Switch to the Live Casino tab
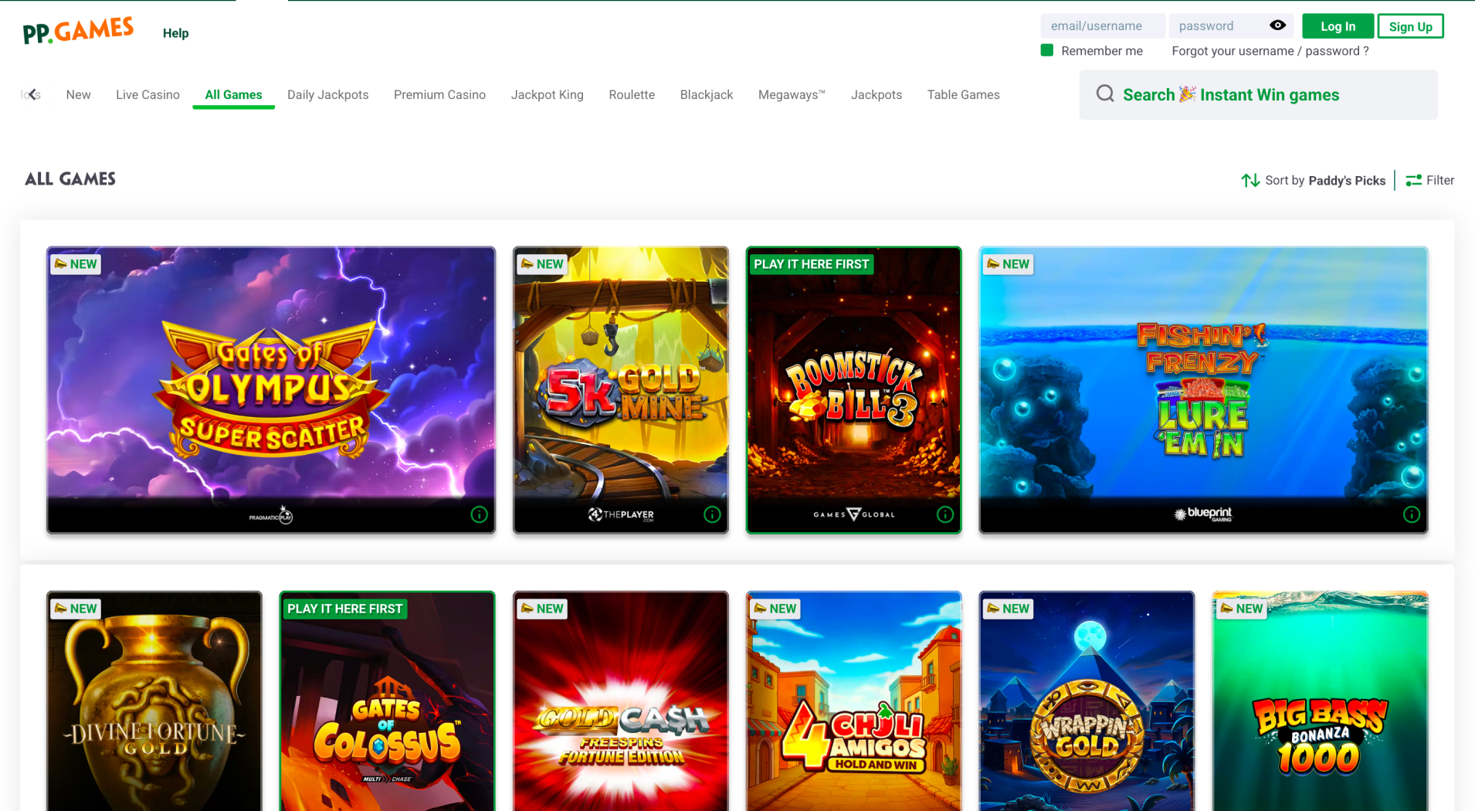Screen dimensions: 1475x811 click(147, 94)
